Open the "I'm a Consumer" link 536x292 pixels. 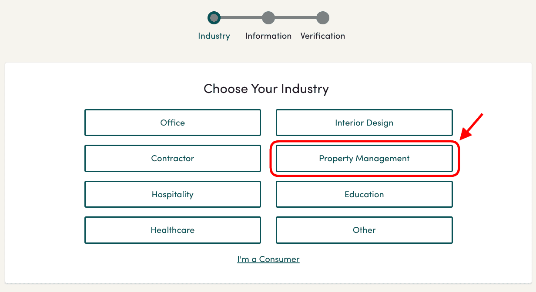268,259
